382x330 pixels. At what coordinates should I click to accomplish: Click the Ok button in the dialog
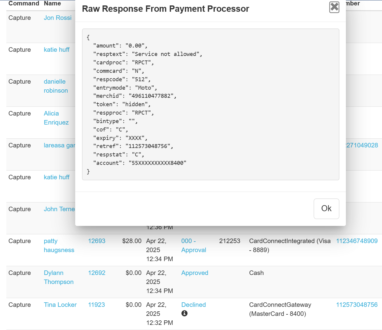[x=326, y=208]
